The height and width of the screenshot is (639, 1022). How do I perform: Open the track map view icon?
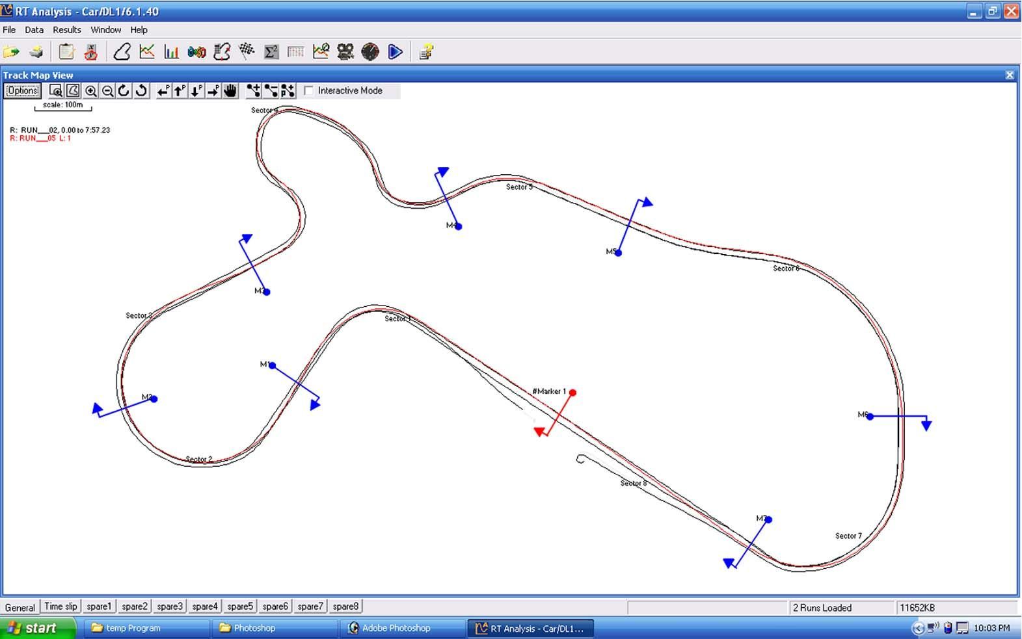122,52
